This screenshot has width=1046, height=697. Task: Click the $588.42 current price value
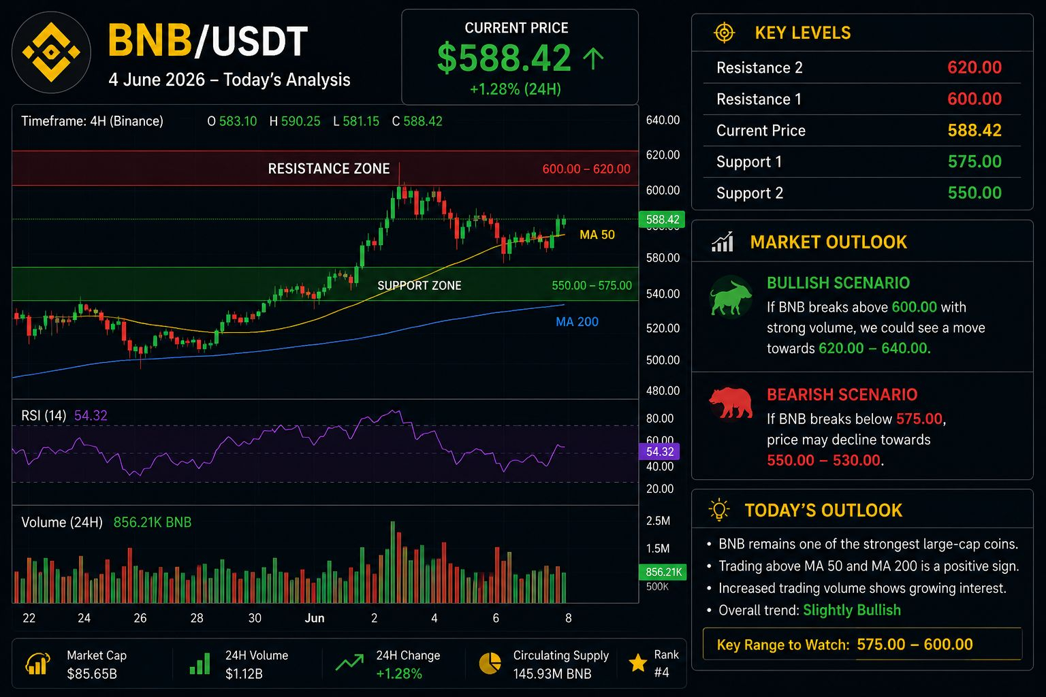[504, 58]
